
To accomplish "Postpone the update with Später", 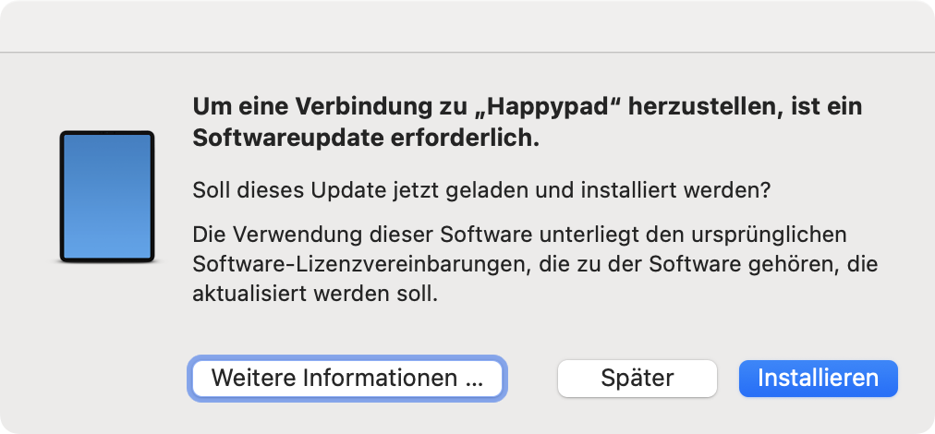I will pos(637,378).
